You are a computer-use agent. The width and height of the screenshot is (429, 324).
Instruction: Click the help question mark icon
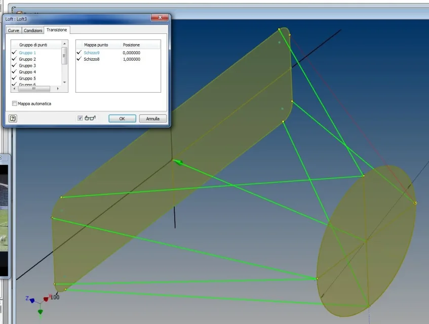[x=13, y=118]
